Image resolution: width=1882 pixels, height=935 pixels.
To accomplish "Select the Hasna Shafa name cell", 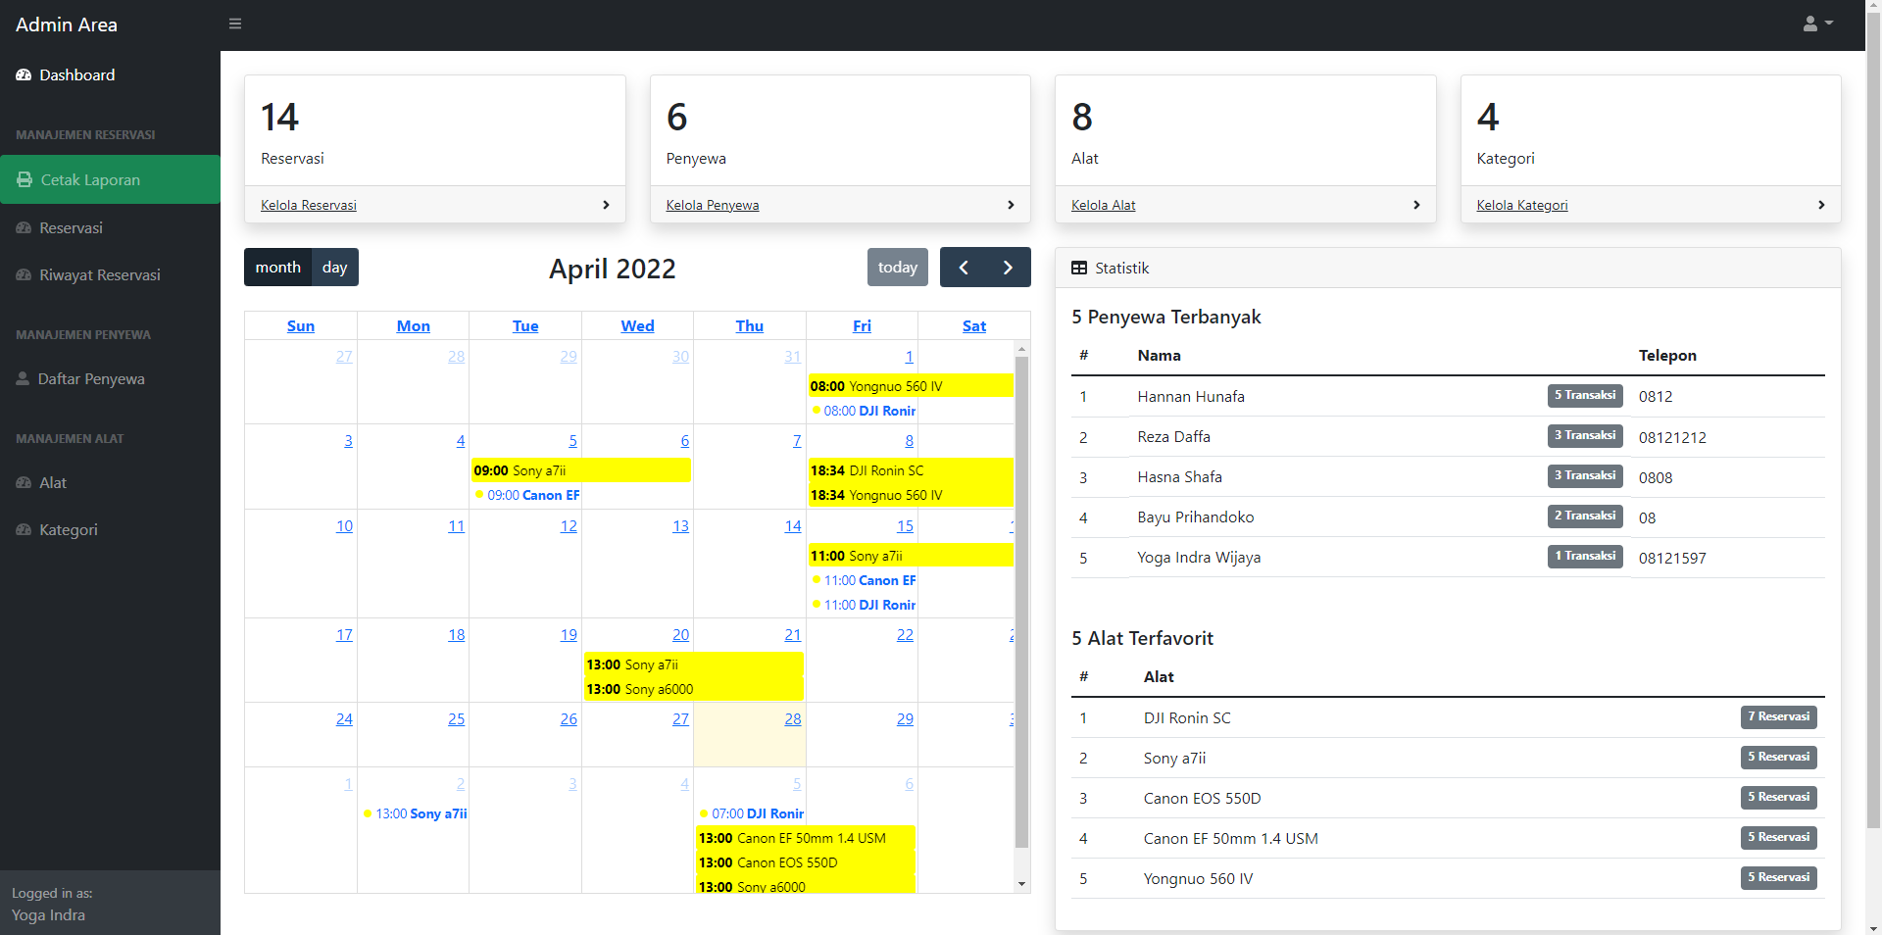I will (x=1179, y=477).
